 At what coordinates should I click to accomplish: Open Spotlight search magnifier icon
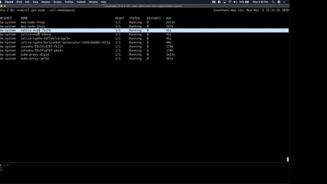pyautogui.click(x=273, y=2)
